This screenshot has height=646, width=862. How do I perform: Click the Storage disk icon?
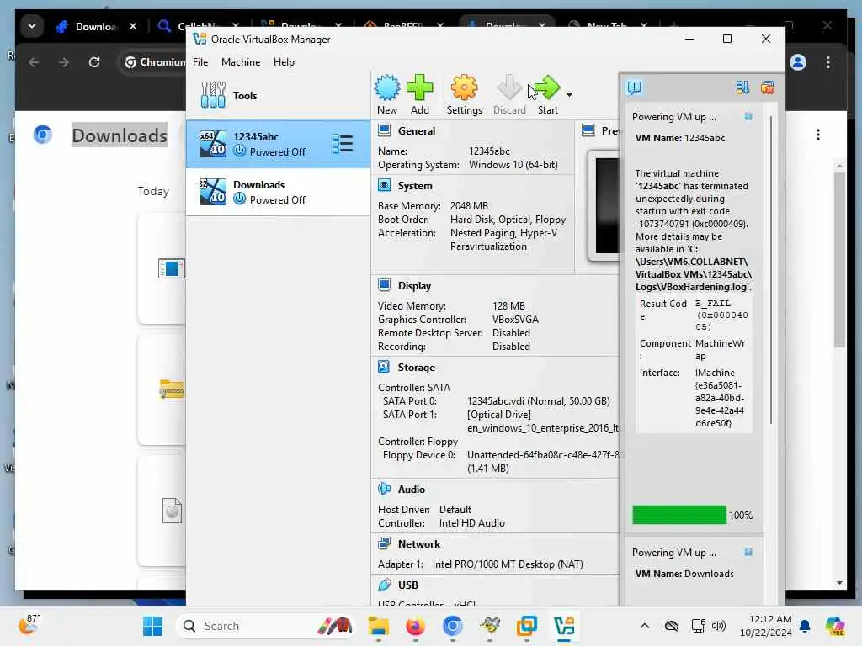point(384,367)
